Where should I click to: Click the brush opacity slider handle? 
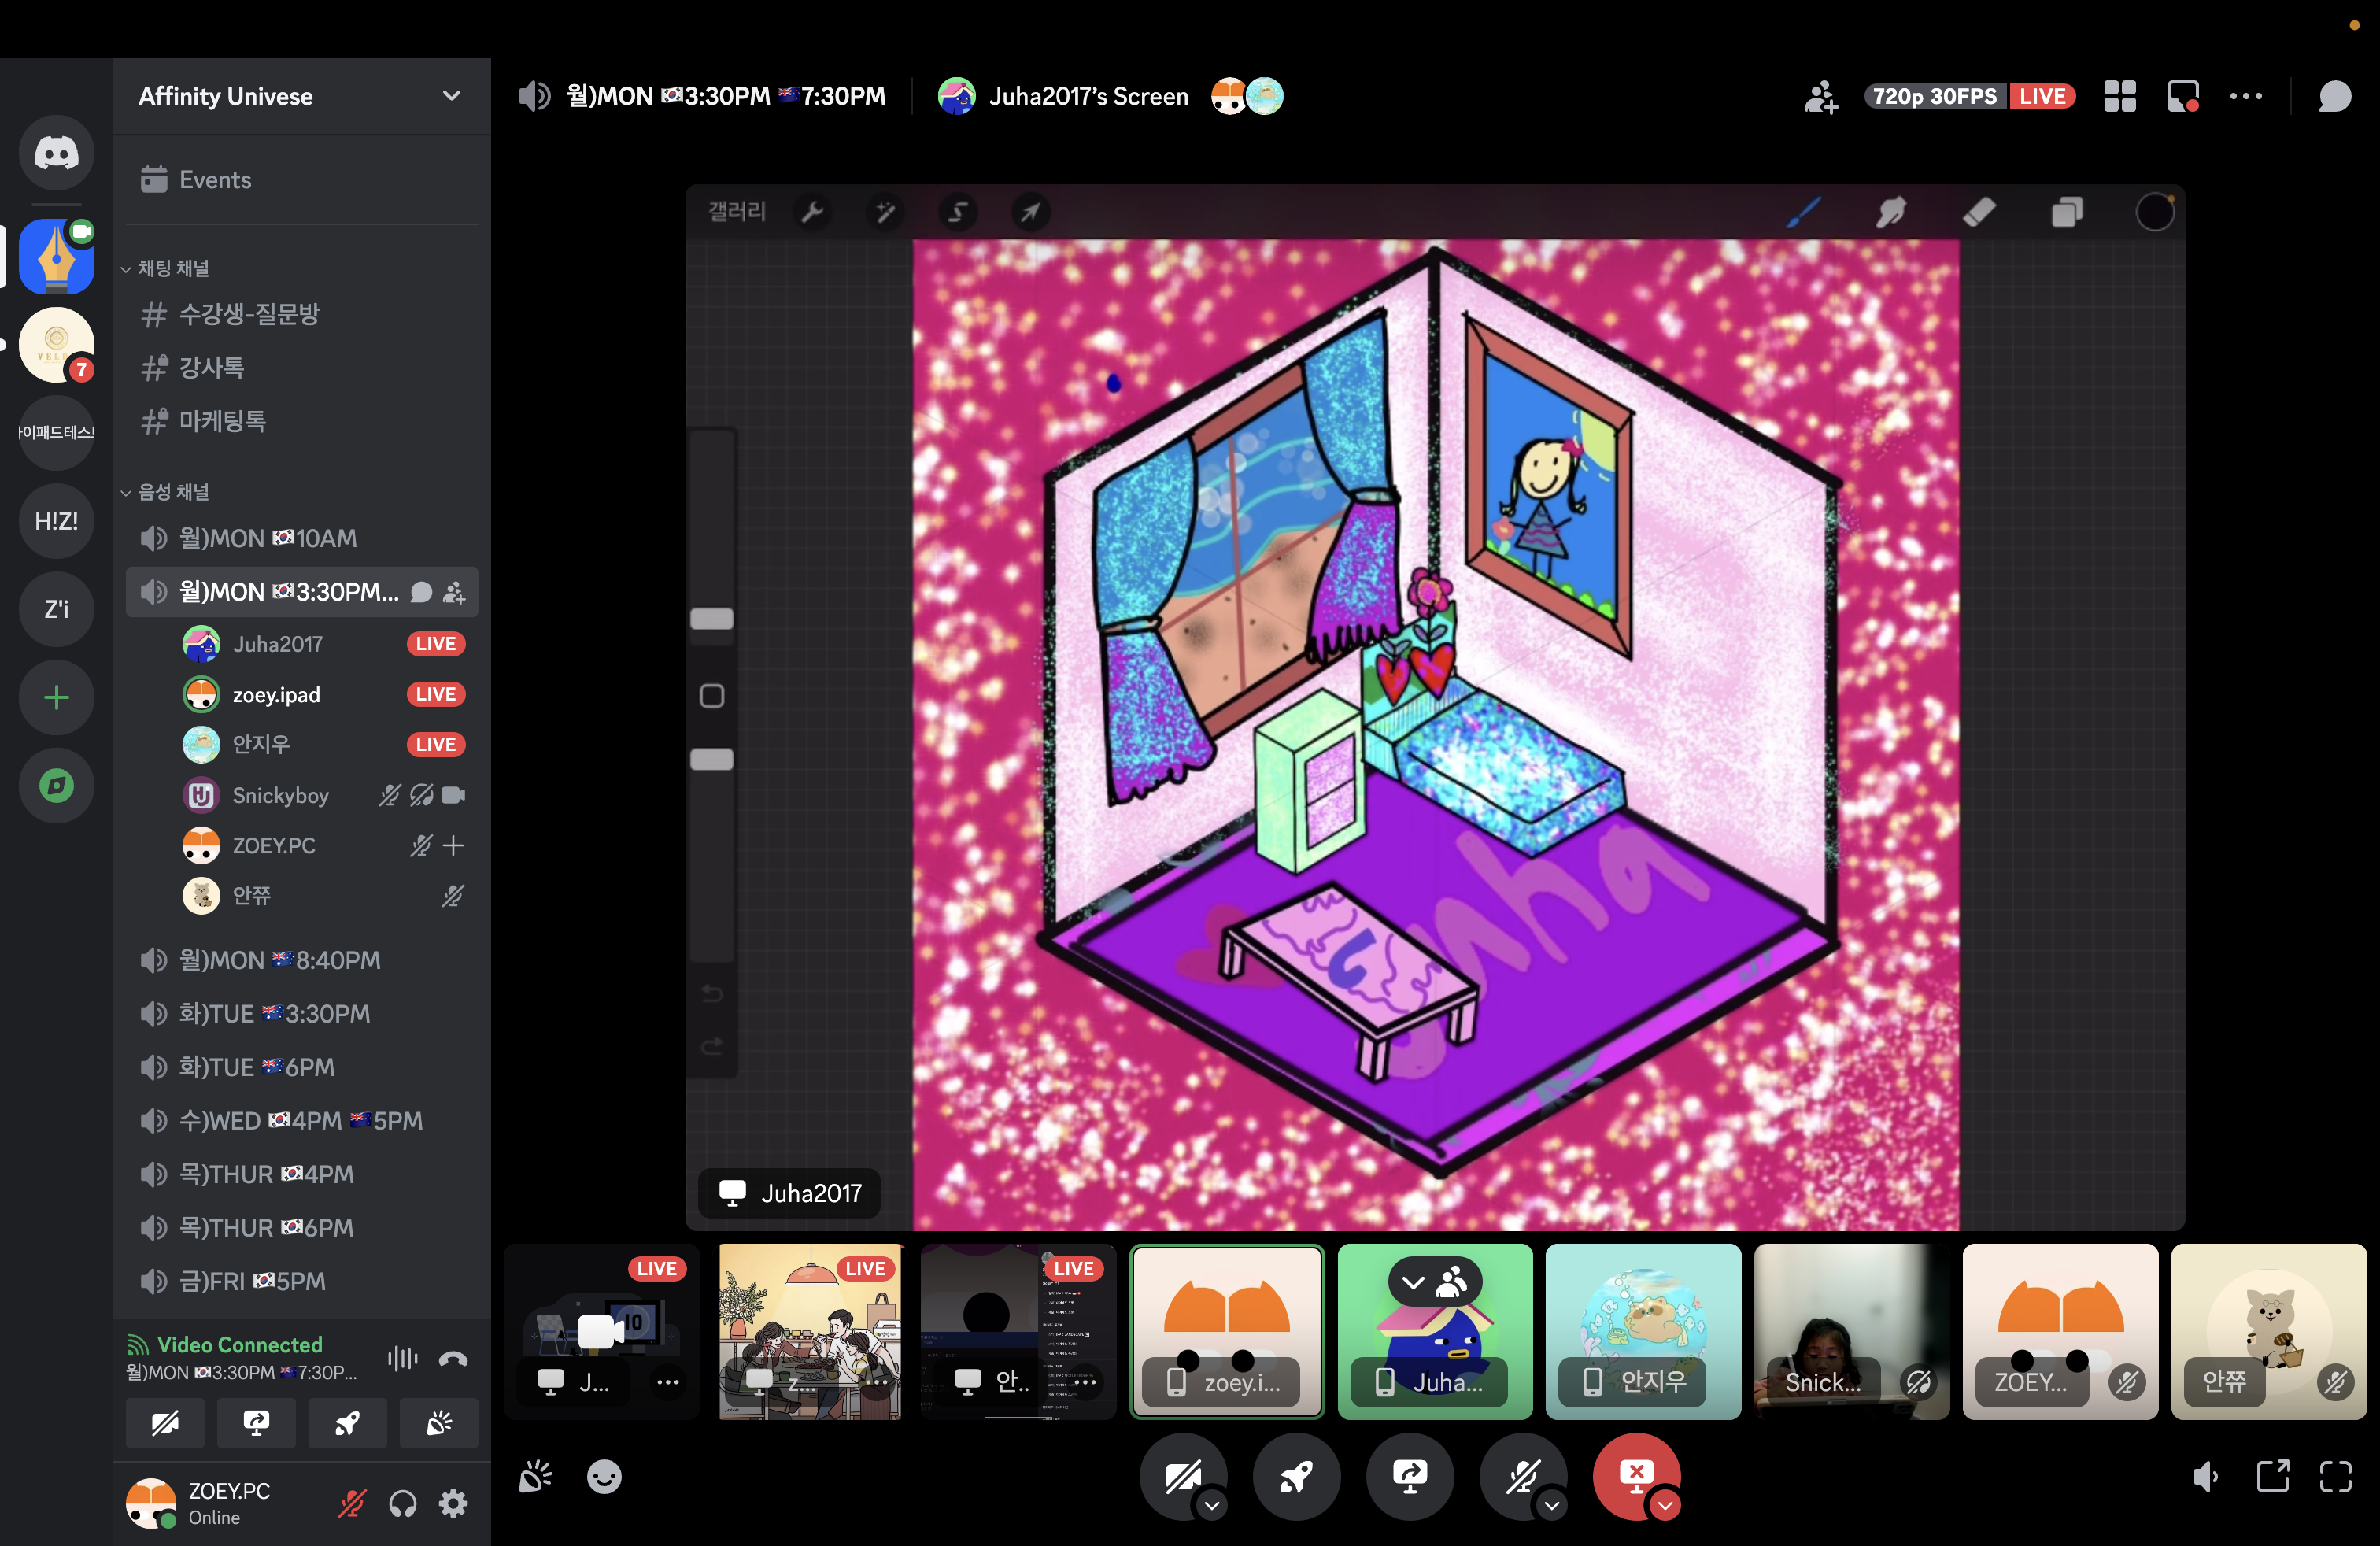(712, 759)
